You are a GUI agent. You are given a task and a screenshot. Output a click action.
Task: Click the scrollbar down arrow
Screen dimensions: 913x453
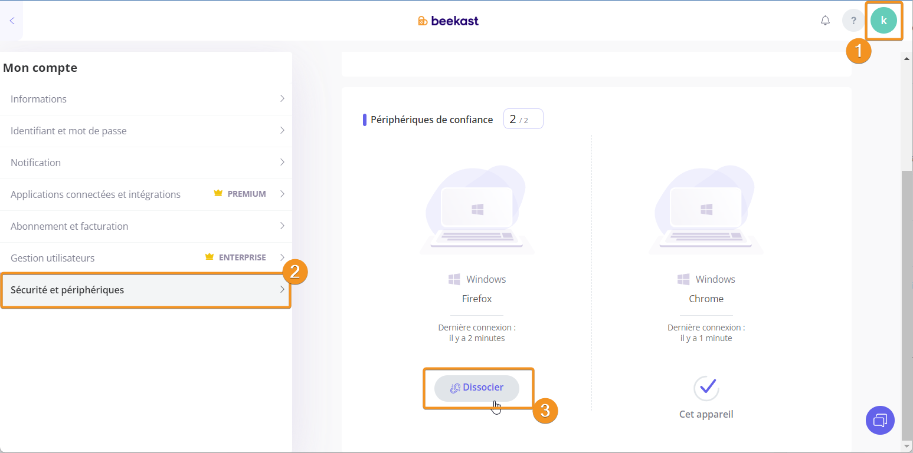(907, 447)
